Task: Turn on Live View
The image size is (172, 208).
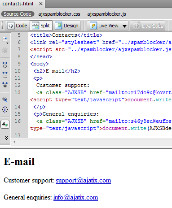Action: tap(104, 26)
